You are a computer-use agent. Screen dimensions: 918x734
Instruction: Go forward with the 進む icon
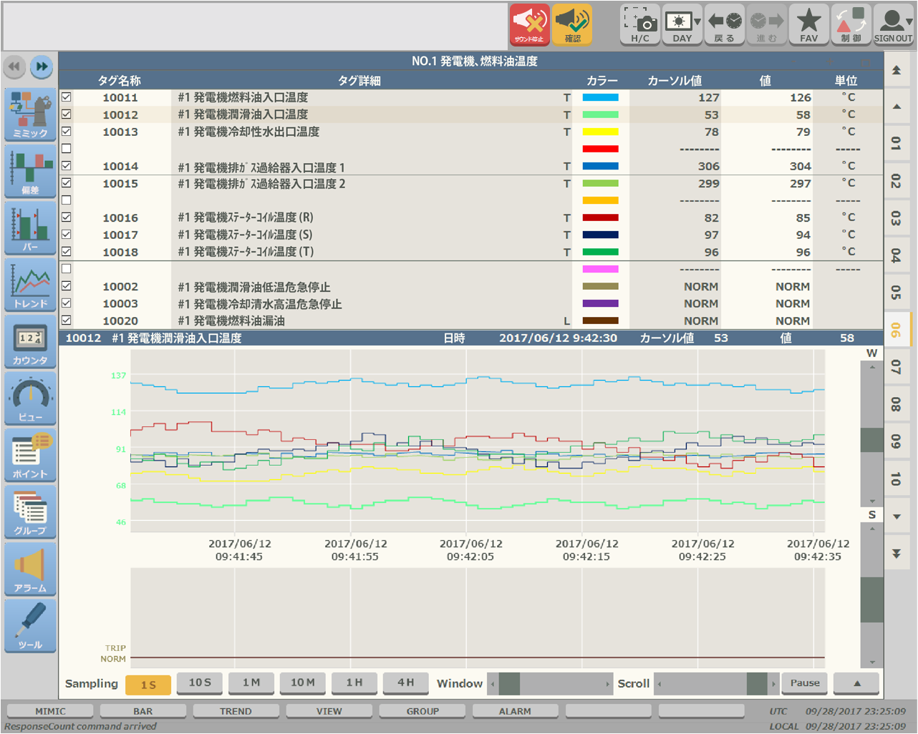click(x=766, y=25)
